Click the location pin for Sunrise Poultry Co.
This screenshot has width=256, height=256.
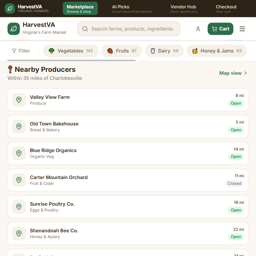[19, 207]
